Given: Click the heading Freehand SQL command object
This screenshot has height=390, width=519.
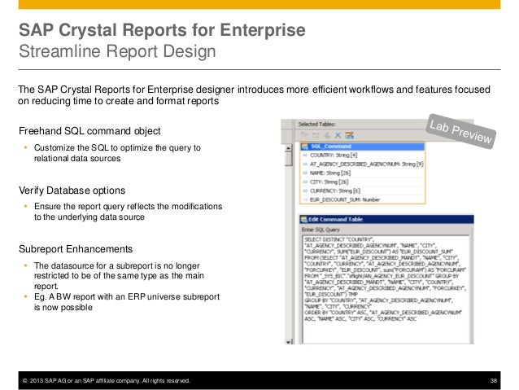Looking at the screenshot, I should (x=89, y=131).
